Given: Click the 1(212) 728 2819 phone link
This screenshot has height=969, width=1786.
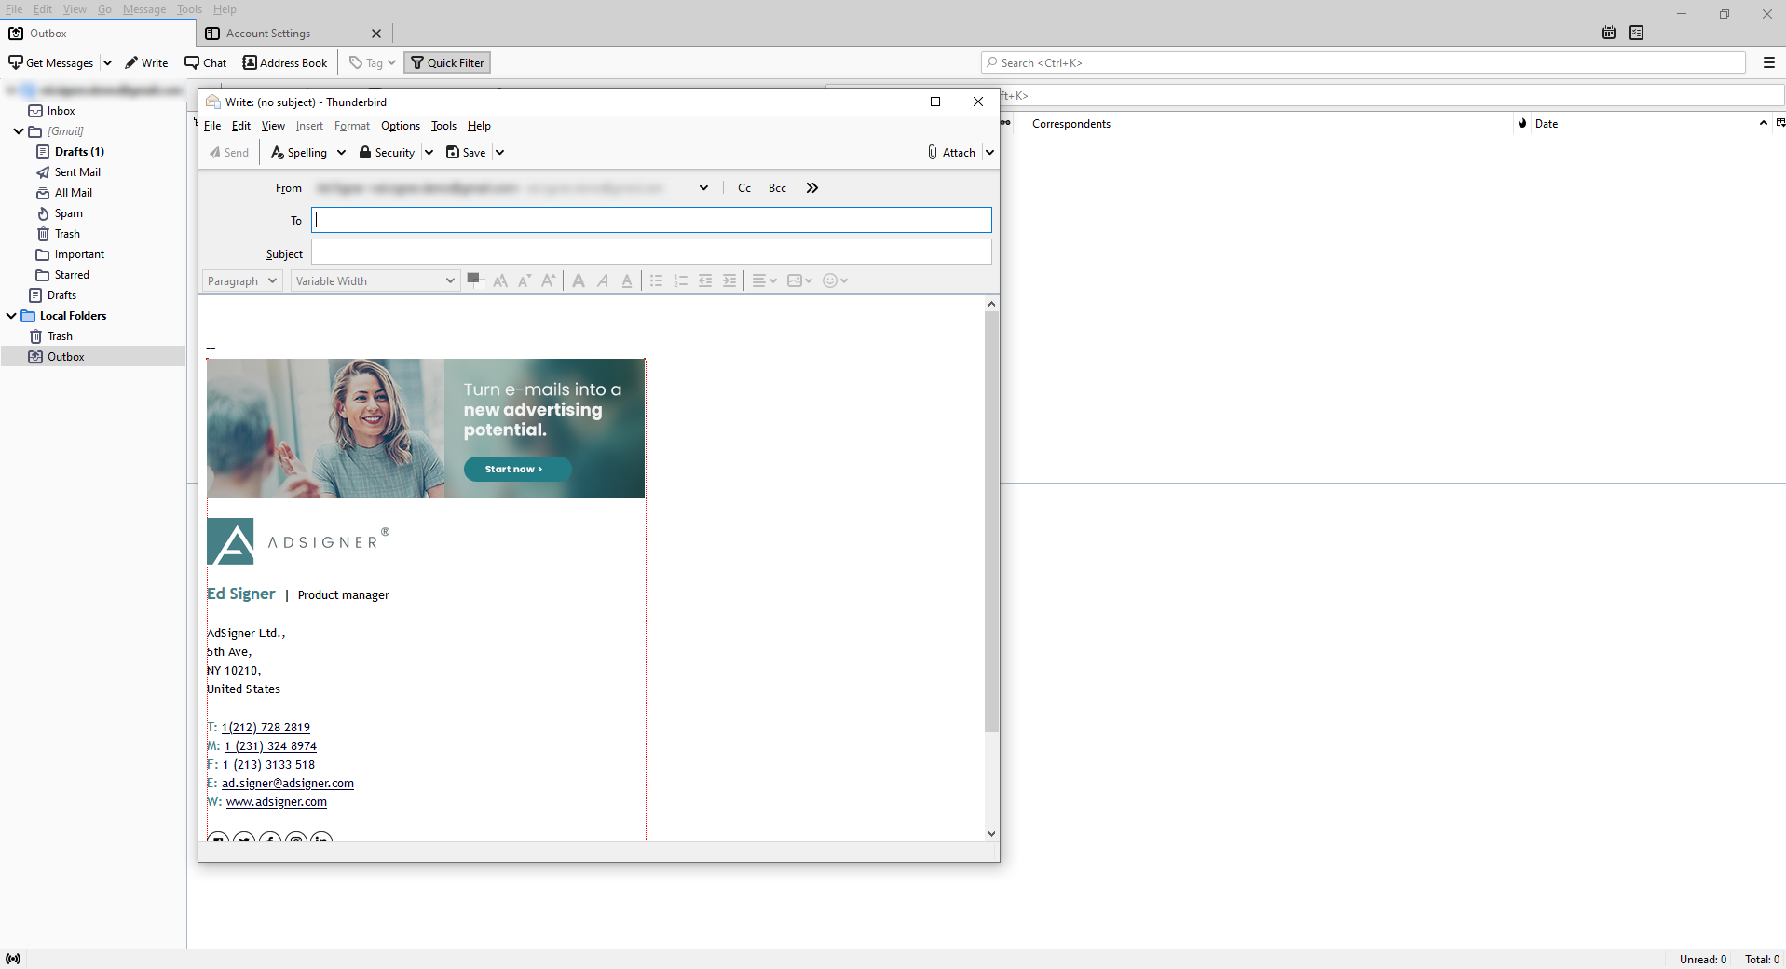Looking at the screenshot, I should 266,728.
